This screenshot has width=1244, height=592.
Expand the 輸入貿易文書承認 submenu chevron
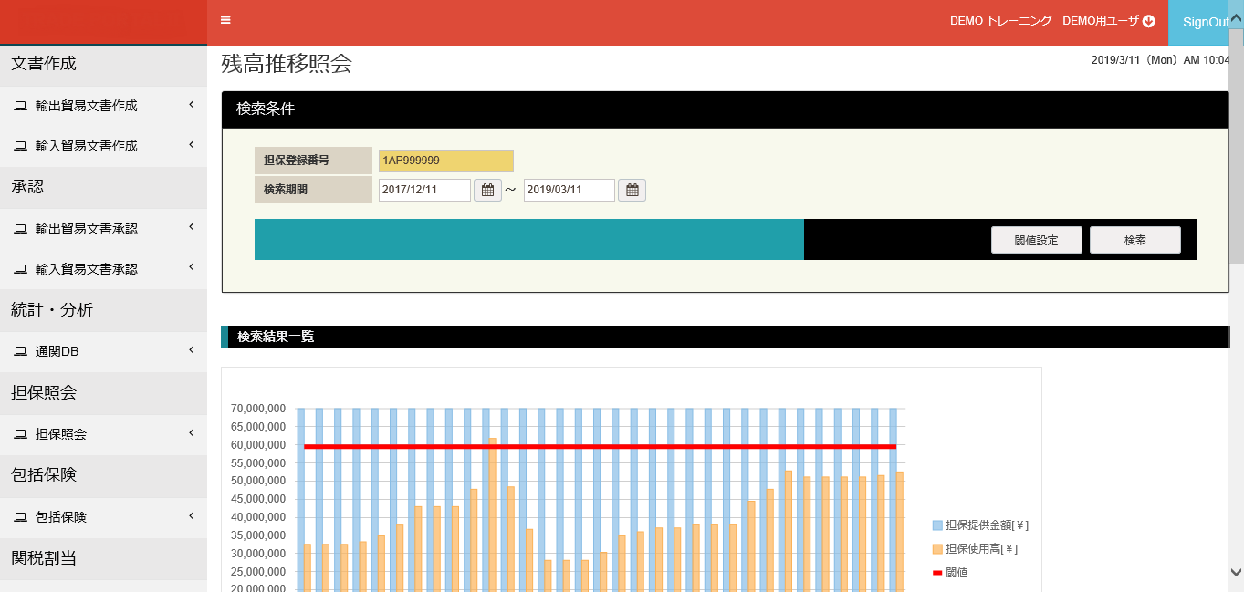(192, 267)
